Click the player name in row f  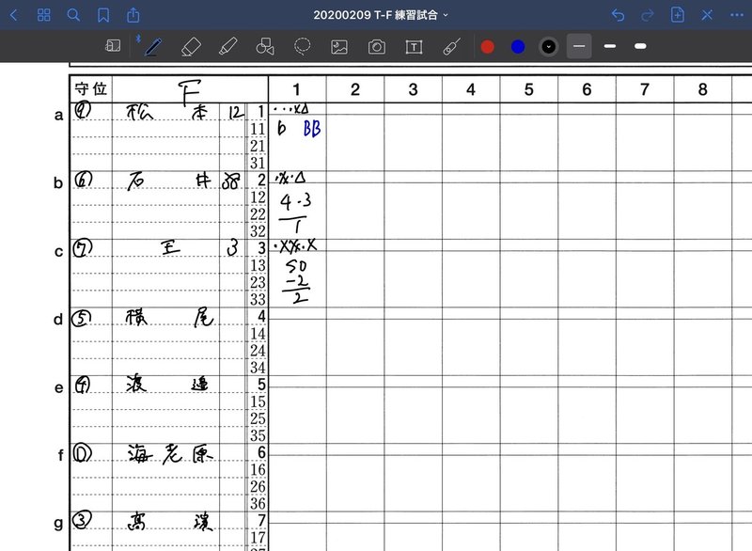click(x=170, y=453)
